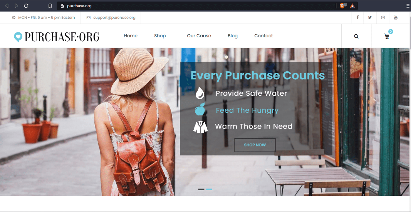Open the Contact menu item
The image size is (411, 212).
tap(263, 36)
